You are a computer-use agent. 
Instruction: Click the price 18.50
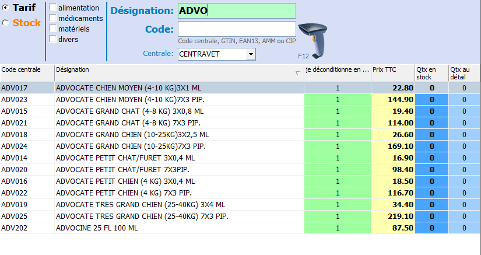coord(403,181)
